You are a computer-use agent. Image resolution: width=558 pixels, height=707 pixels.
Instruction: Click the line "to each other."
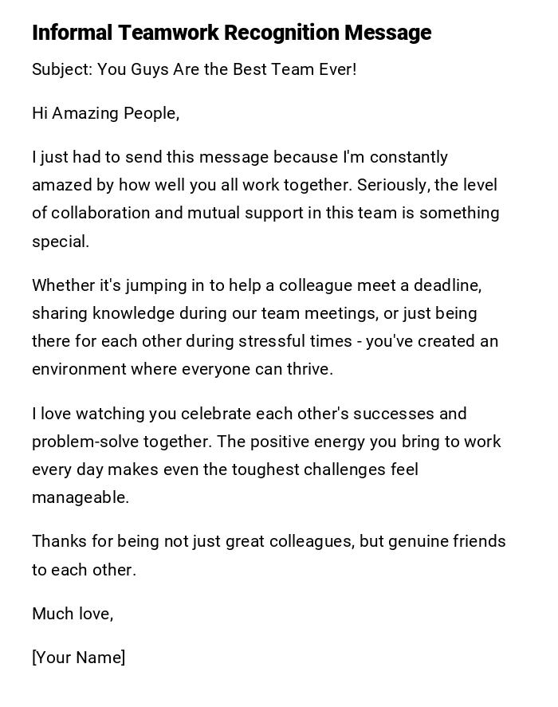[84, 570]
